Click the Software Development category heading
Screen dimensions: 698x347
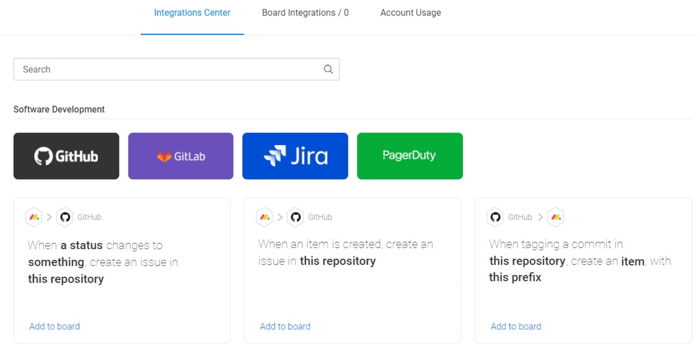point(59,110)
